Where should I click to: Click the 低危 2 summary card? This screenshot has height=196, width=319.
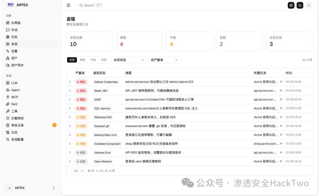[239, 42]
